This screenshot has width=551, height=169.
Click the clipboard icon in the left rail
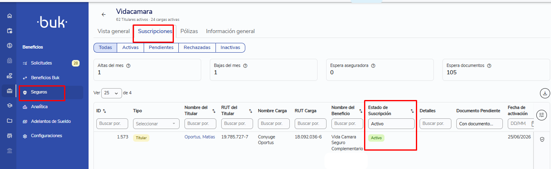(x=9, y=31)
